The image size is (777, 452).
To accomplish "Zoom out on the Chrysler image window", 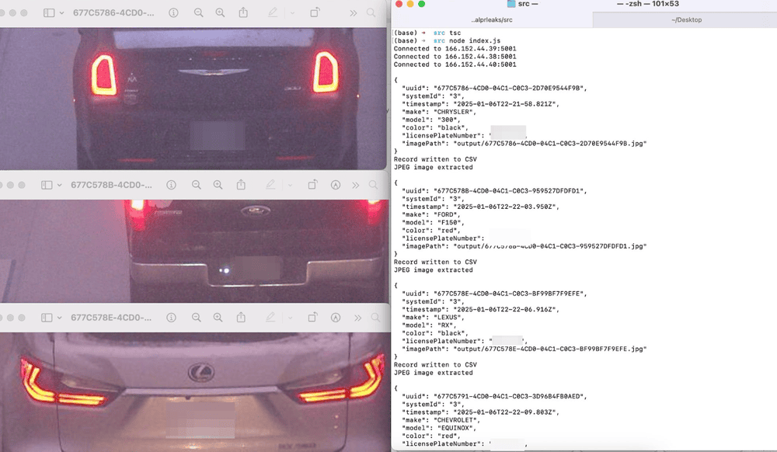I will (199, 13).
